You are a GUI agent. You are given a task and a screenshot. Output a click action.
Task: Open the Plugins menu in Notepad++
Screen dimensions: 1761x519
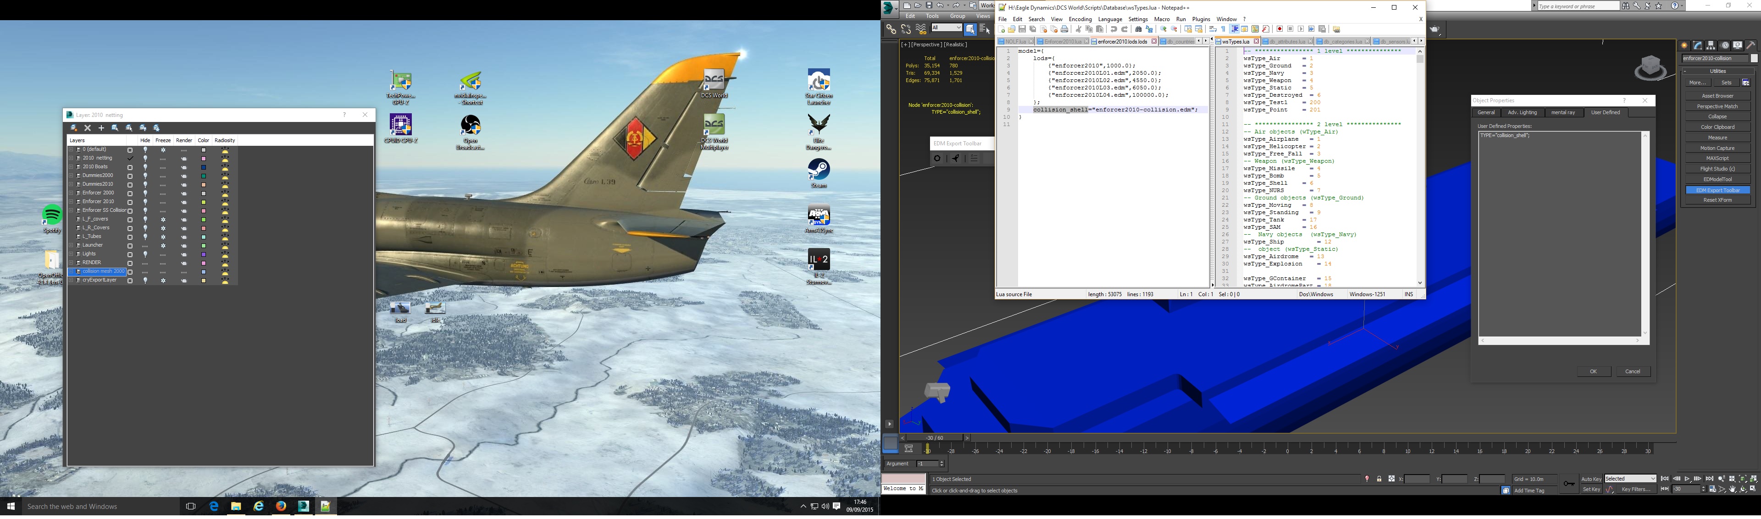(1201, 19)
